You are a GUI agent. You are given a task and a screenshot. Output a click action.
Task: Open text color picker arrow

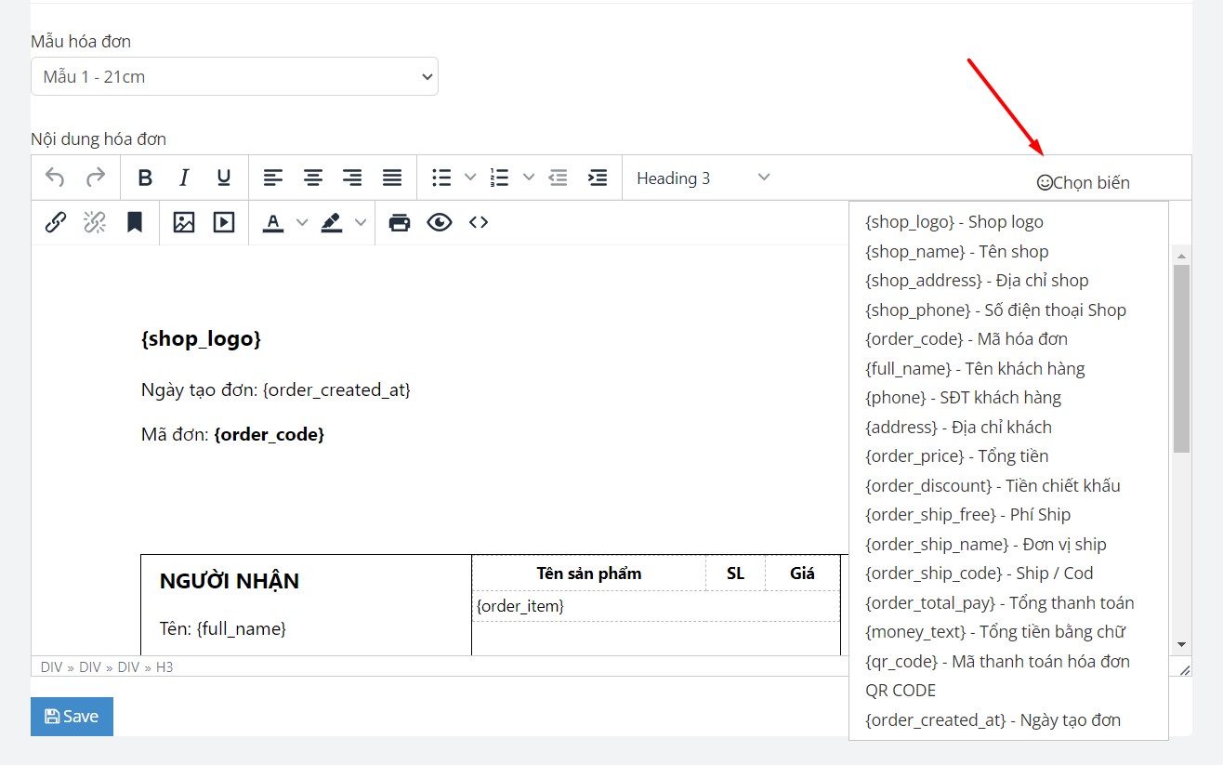coord(301,222)
